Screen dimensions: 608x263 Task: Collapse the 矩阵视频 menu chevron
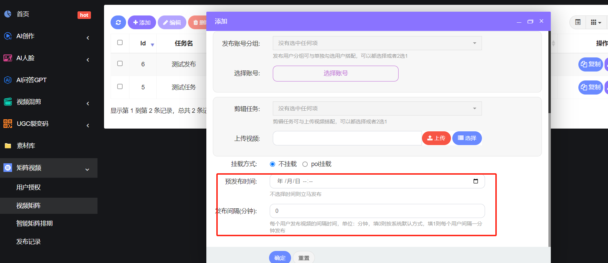pos(87,169)
